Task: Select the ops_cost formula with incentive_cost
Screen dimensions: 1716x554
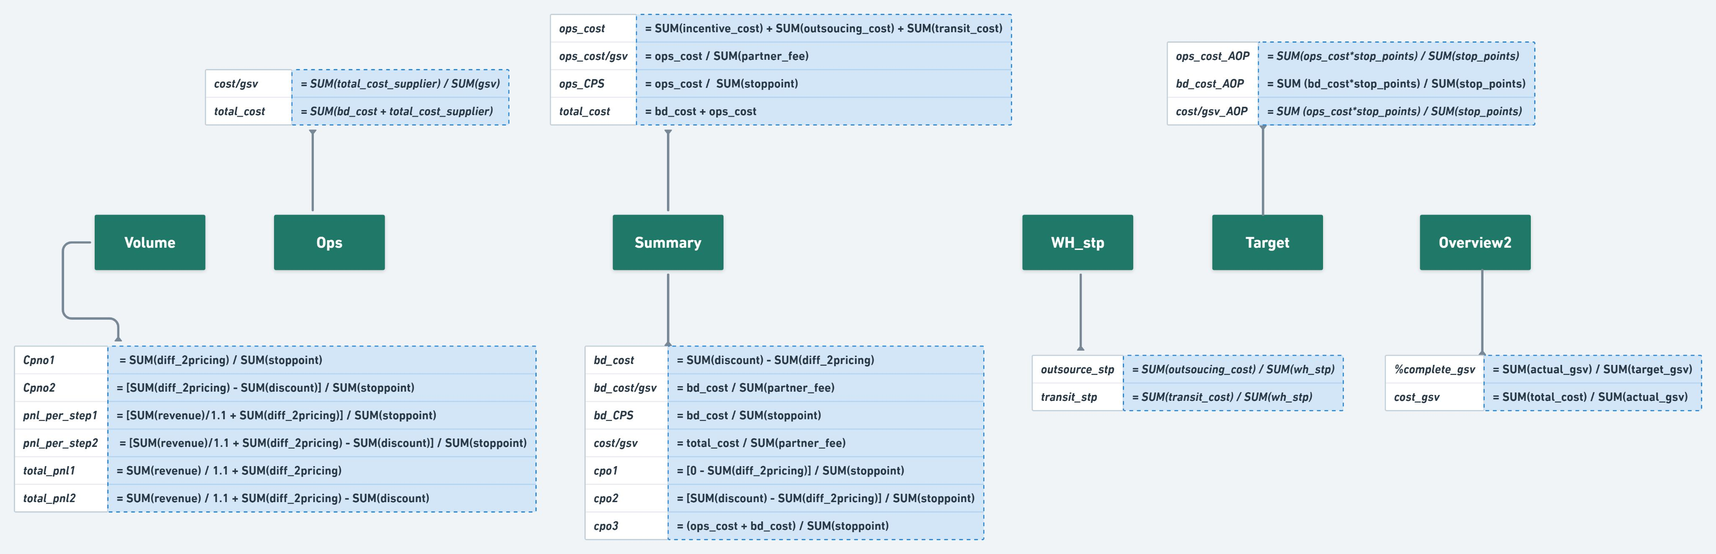Action: click(823, 28)
